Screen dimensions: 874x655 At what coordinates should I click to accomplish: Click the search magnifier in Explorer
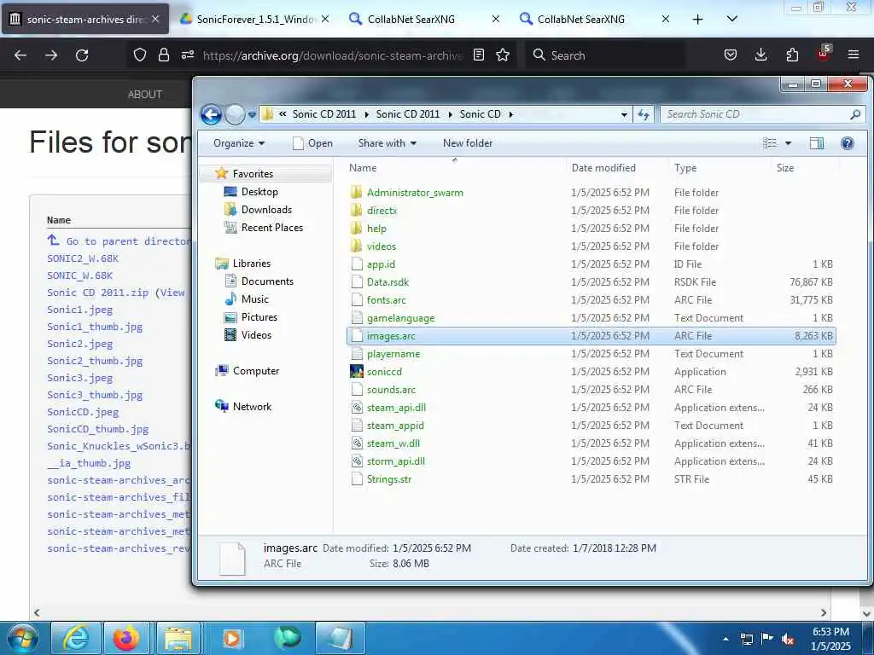855,114
